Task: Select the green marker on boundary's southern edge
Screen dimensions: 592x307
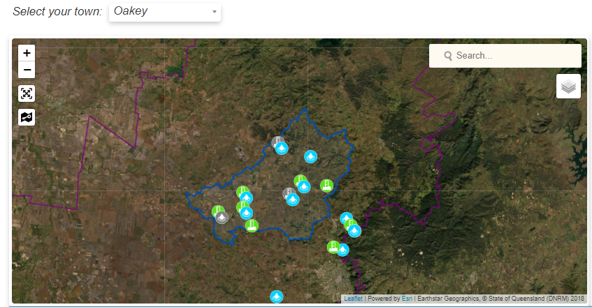Action: pos(252,225)
